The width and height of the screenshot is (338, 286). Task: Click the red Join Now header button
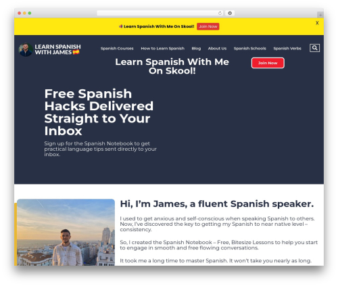268,63
